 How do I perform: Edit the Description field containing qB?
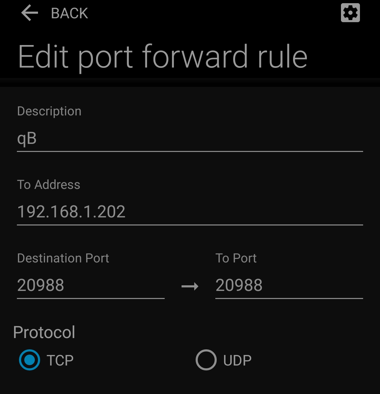pyautogui.click(x=190, y=139)
